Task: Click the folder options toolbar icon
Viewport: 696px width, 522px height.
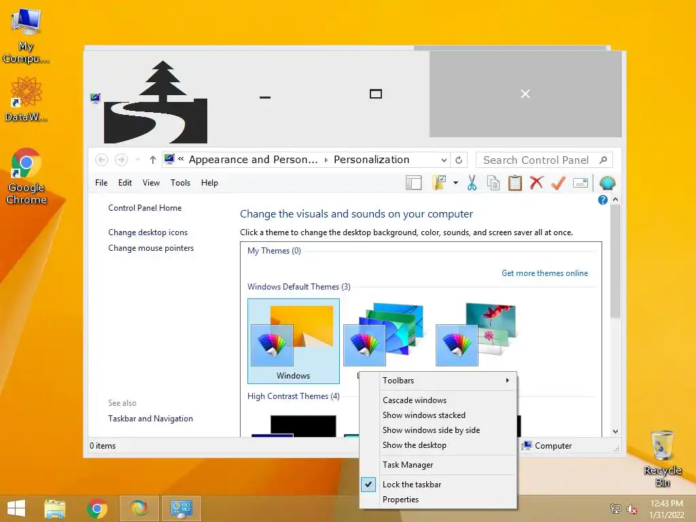Action: (438, 182)
